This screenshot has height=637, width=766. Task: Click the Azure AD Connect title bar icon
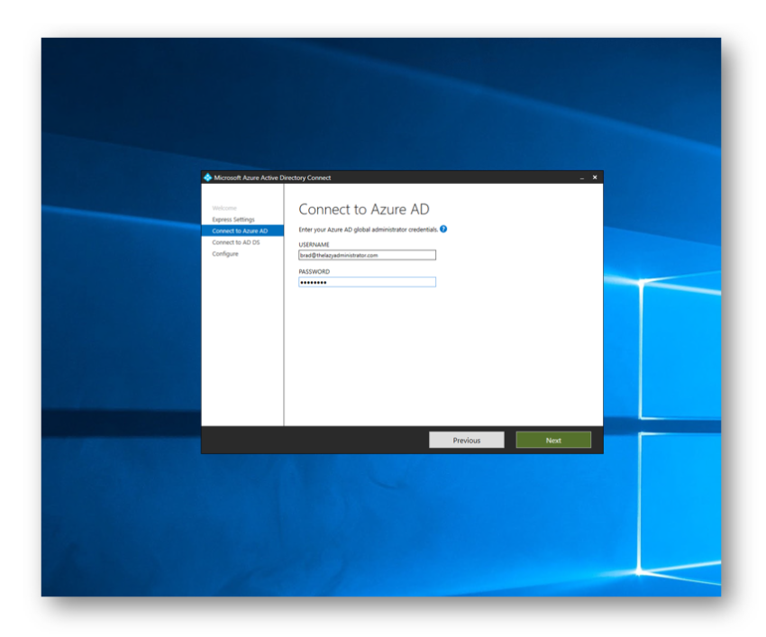point(207,177)
